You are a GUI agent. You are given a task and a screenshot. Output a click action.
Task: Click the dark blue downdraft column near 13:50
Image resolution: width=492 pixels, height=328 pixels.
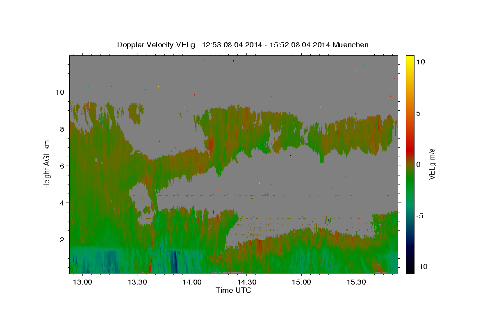pos(175,261)
